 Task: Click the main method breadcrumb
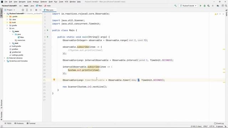tap(47, 6)
